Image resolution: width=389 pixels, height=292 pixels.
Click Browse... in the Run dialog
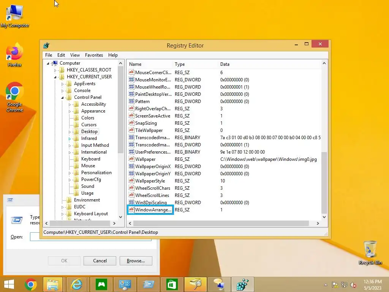click(x=136, y=261)
